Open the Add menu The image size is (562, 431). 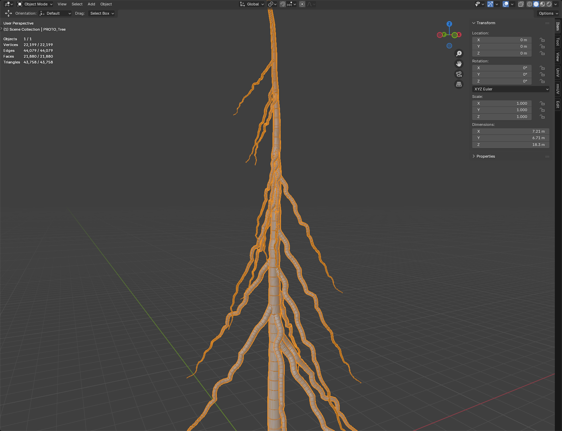[91, 4]
